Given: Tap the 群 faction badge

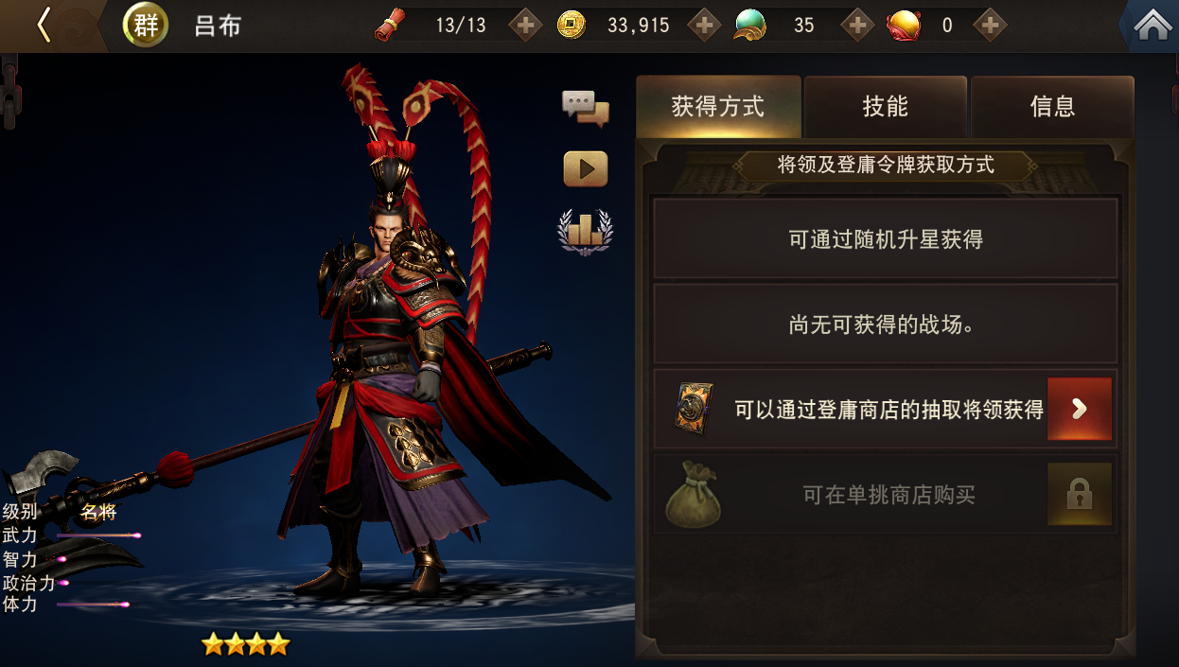Looking at the screenshot, I should [146, 26].
